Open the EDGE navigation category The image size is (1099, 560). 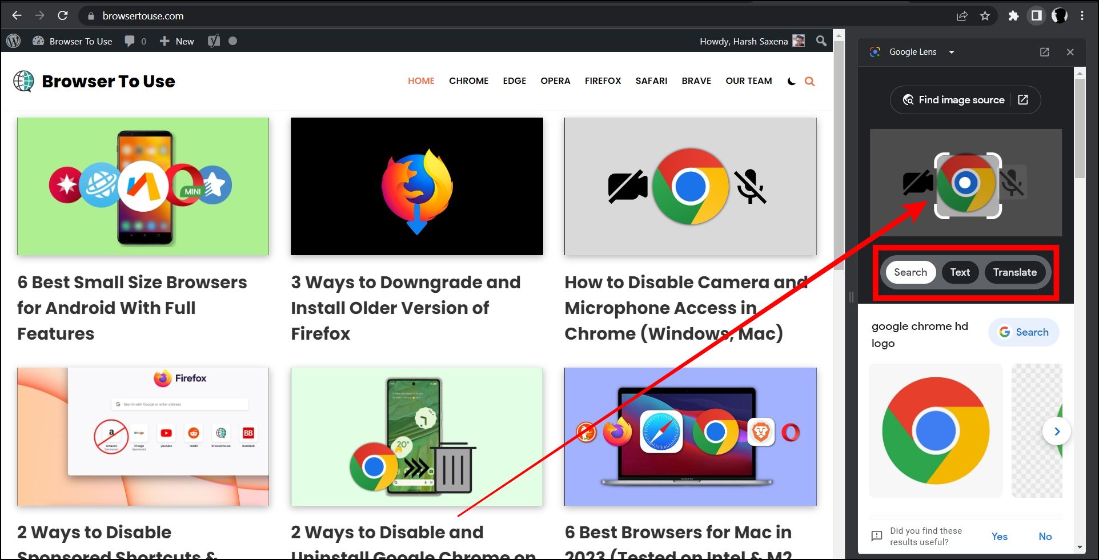pos(514,81)
